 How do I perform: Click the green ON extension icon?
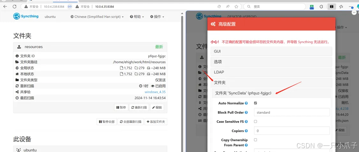(x=311, y=7)
